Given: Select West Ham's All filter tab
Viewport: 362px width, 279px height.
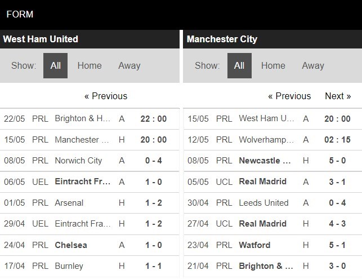Looking at the screenshot, I should point(55,66).
